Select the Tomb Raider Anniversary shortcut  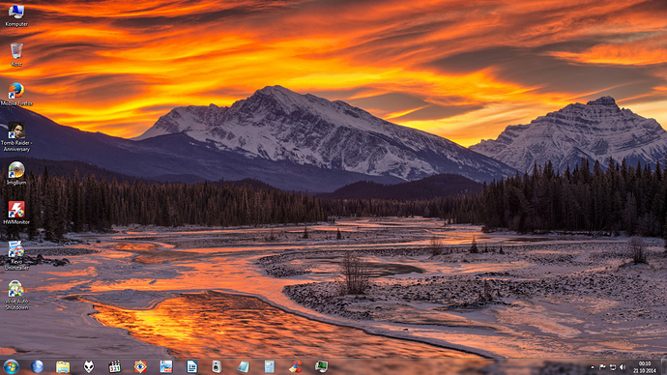pos(16,137)
